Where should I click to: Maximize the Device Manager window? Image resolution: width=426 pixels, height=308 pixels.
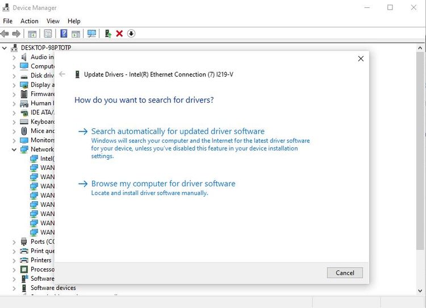coord(390,7)
